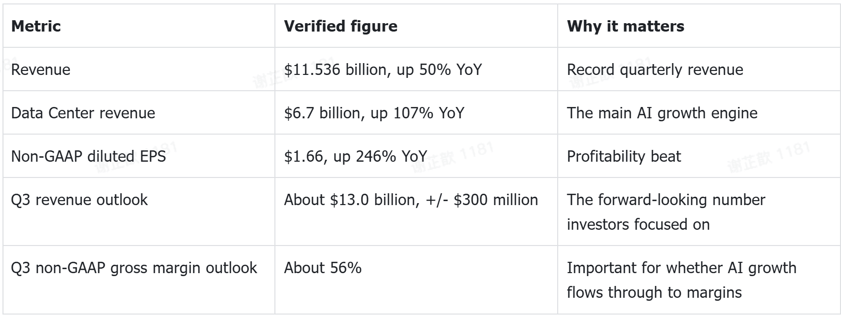The width and height of the screenshot is (841, 317).
Task: Select the Q3 revenue outlook label
Action: click(79, 200)
